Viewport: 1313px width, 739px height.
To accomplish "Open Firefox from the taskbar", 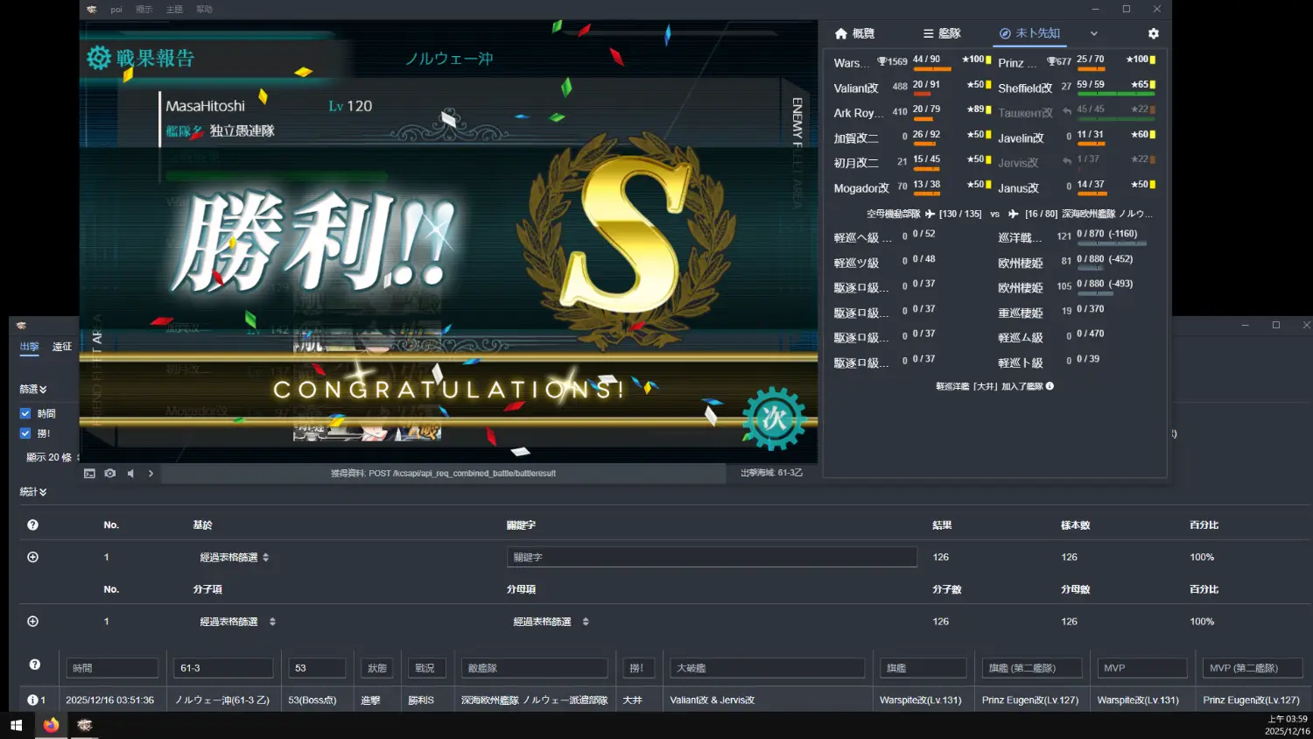I will [x=51, y=725].
